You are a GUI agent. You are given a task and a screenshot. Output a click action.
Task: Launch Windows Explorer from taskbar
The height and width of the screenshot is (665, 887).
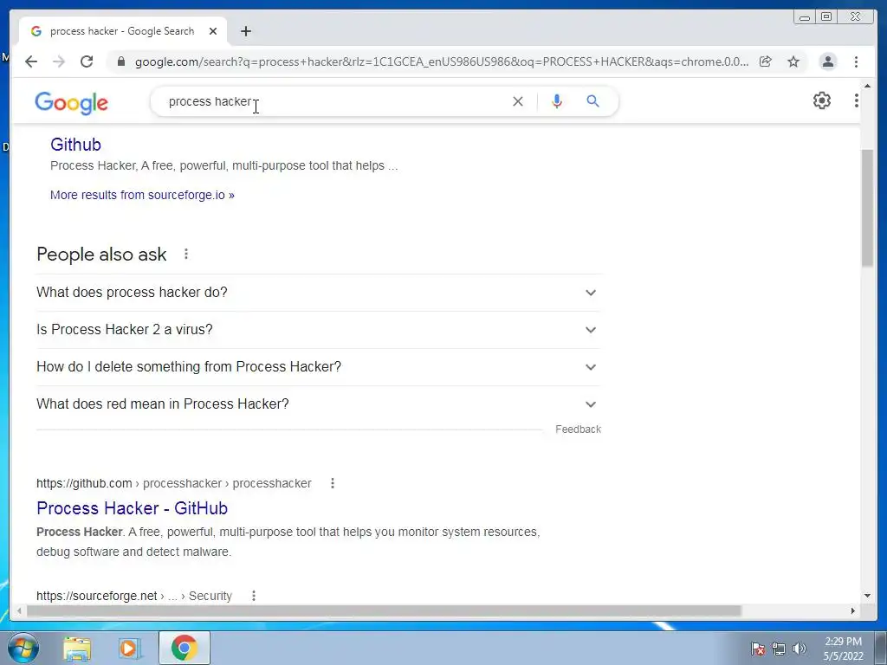[77, 649]
